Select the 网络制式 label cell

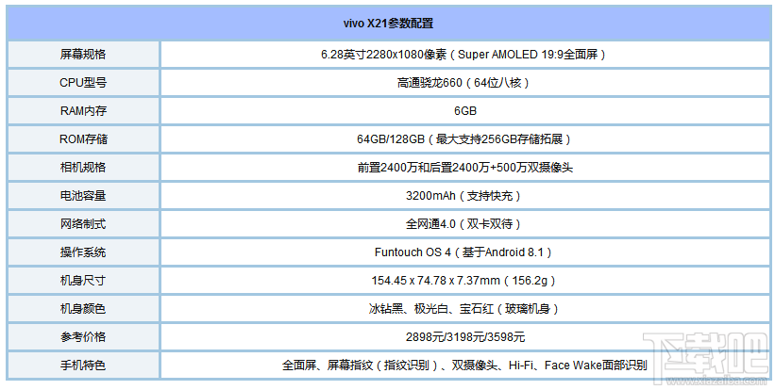coord(83,224)
